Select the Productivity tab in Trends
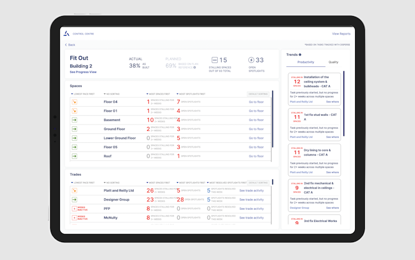The image size is (415, 260). point(304,62)
